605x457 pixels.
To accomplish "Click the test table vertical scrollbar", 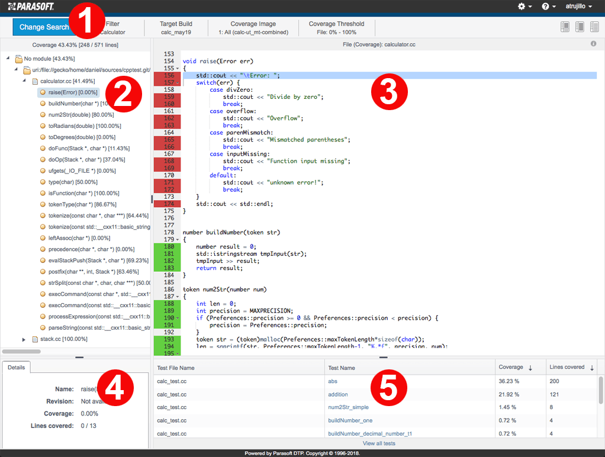I will [601, 390].
